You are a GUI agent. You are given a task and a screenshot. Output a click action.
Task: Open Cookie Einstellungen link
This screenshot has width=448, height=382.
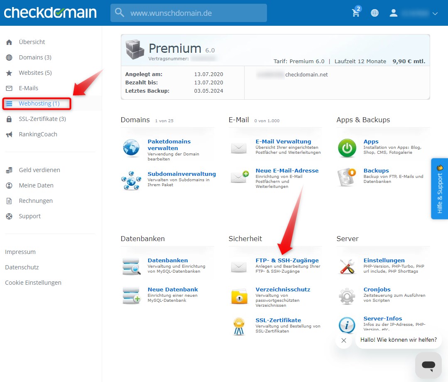click(x=33, y=283)
